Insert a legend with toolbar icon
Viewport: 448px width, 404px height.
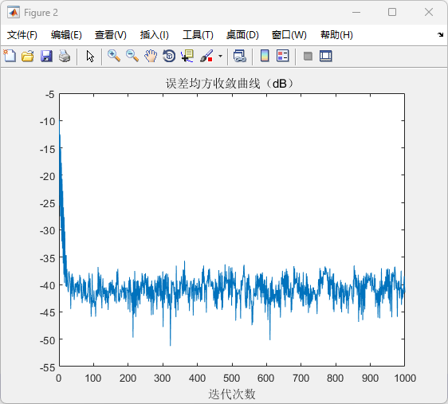tap(283, 56)
